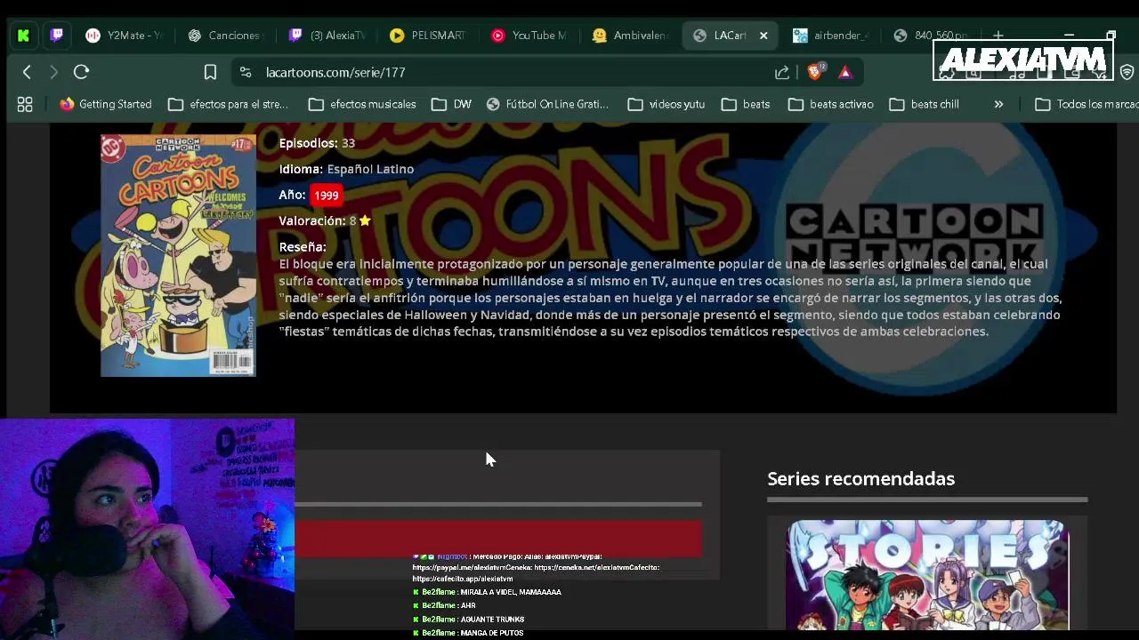
Task: Open the Getting Started bookmark
Action: coord(106,104)
